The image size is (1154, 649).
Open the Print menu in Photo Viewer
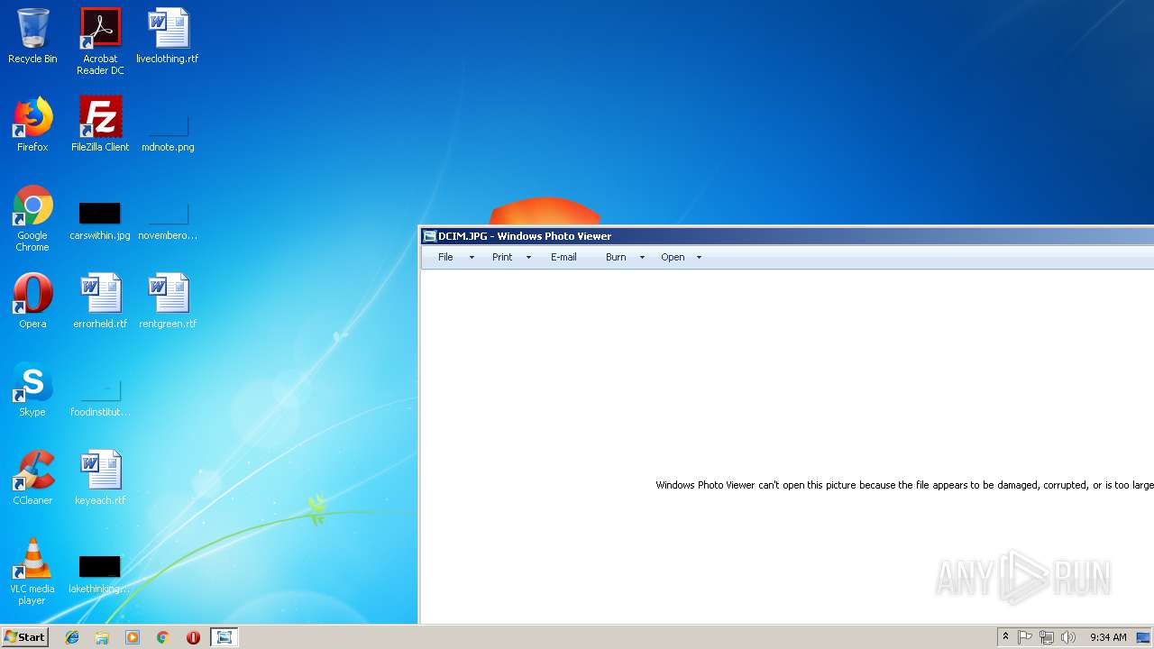click(502, 257)
